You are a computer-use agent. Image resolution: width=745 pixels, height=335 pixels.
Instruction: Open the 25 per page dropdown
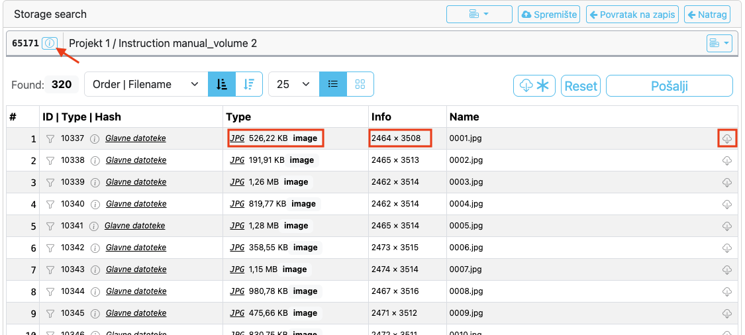(x=293, y=84)
